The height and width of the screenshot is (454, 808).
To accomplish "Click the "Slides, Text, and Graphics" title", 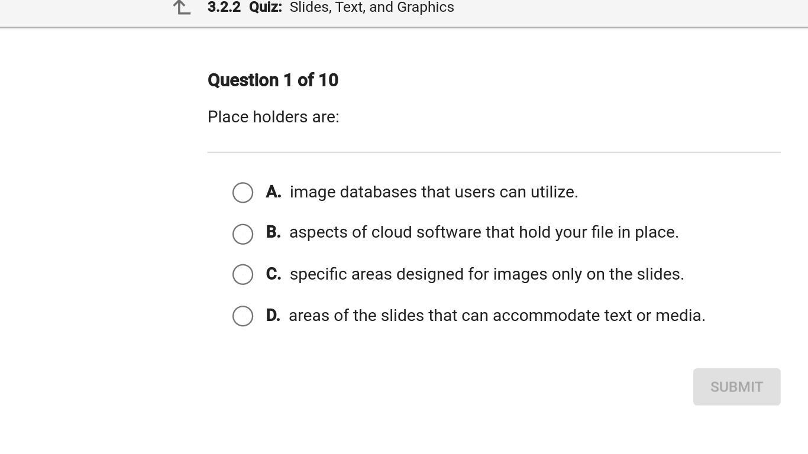I will click(371, 8).
